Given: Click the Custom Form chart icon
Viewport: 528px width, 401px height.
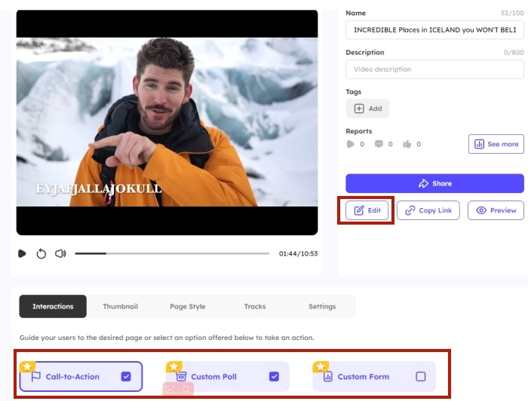Looking at the screenshot, I should click(327, 376).
